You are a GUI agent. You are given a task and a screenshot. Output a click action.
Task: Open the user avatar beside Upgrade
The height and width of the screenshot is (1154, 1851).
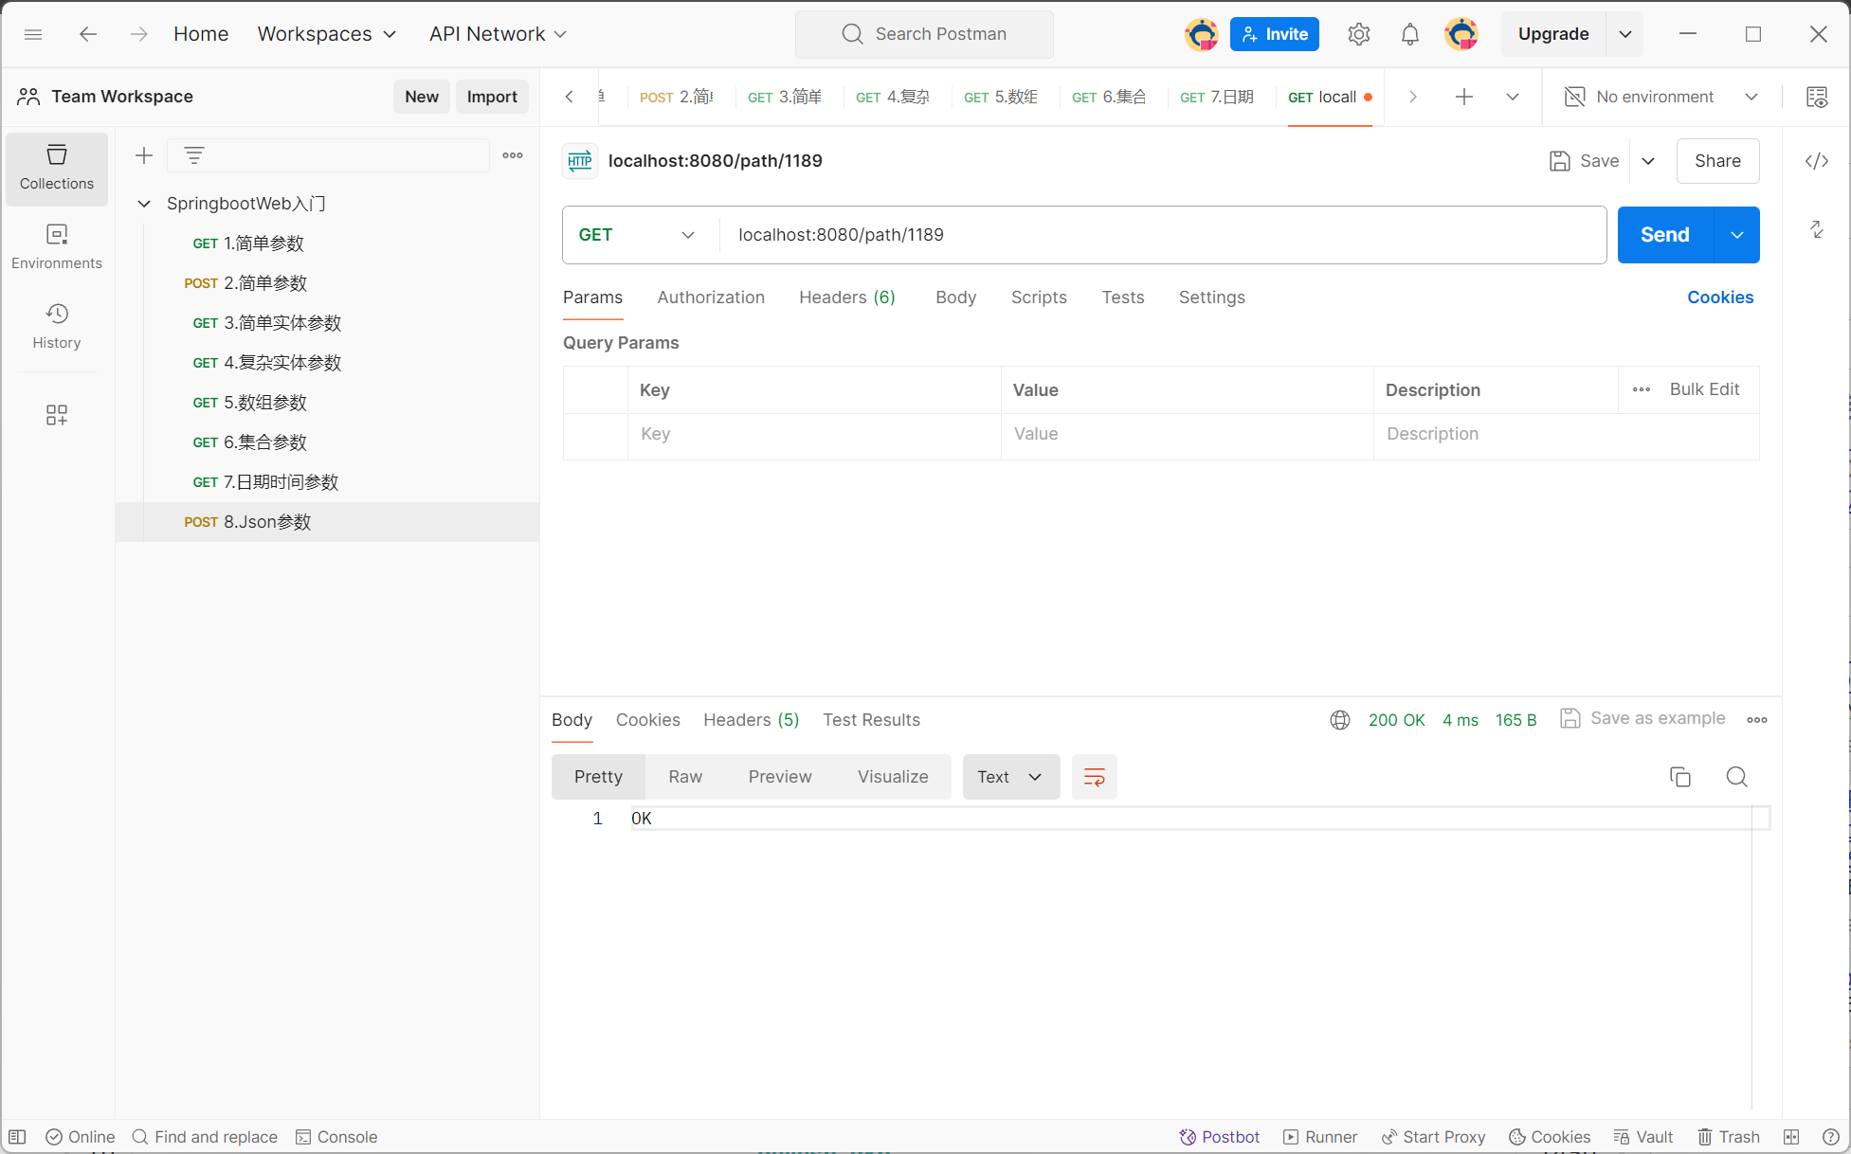tap(1461, 34)
